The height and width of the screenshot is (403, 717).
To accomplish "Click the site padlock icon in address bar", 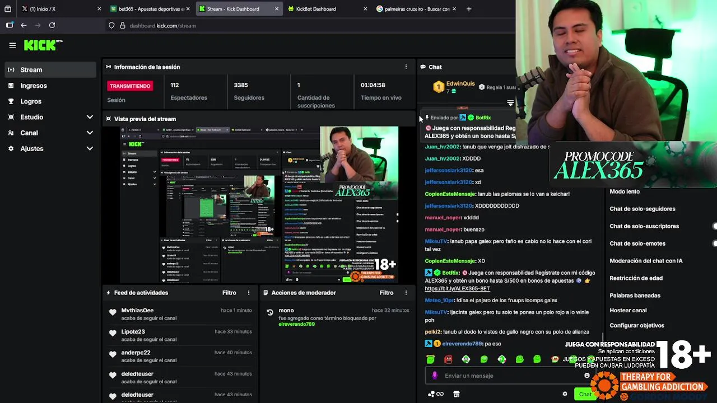I will (x=122, y=25).
